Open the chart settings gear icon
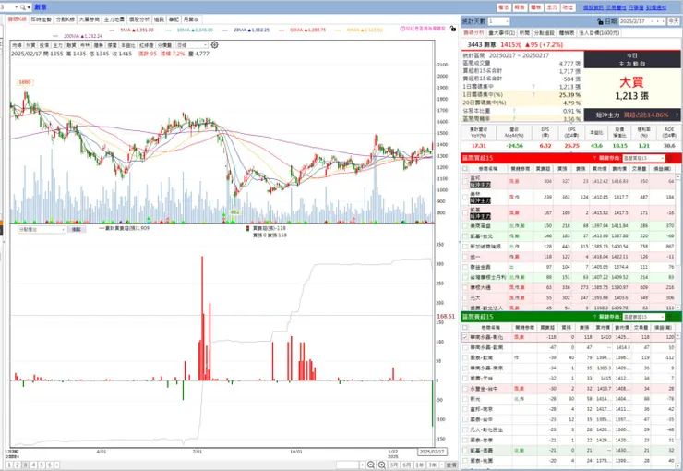Image resolution: width=683 pixels, height=471 pixels. 214,45
